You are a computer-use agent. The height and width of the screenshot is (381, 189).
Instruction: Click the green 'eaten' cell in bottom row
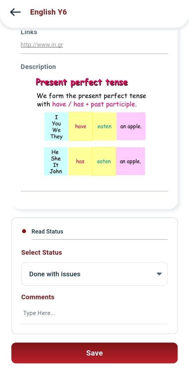104,161
